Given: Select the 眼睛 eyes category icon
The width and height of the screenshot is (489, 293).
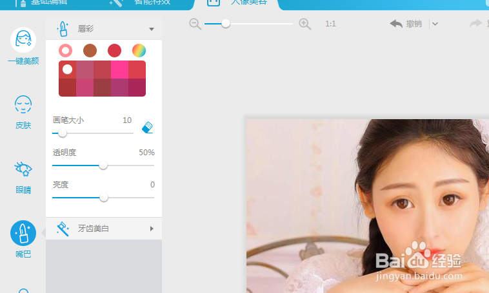Looking at the screenshot, I should (x=23, y=169).
